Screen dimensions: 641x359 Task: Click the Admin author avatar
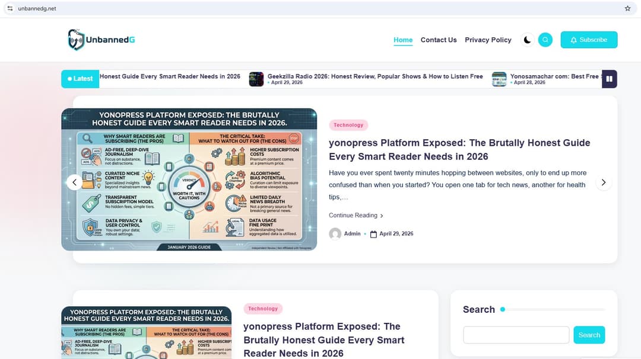coord(335,234)
